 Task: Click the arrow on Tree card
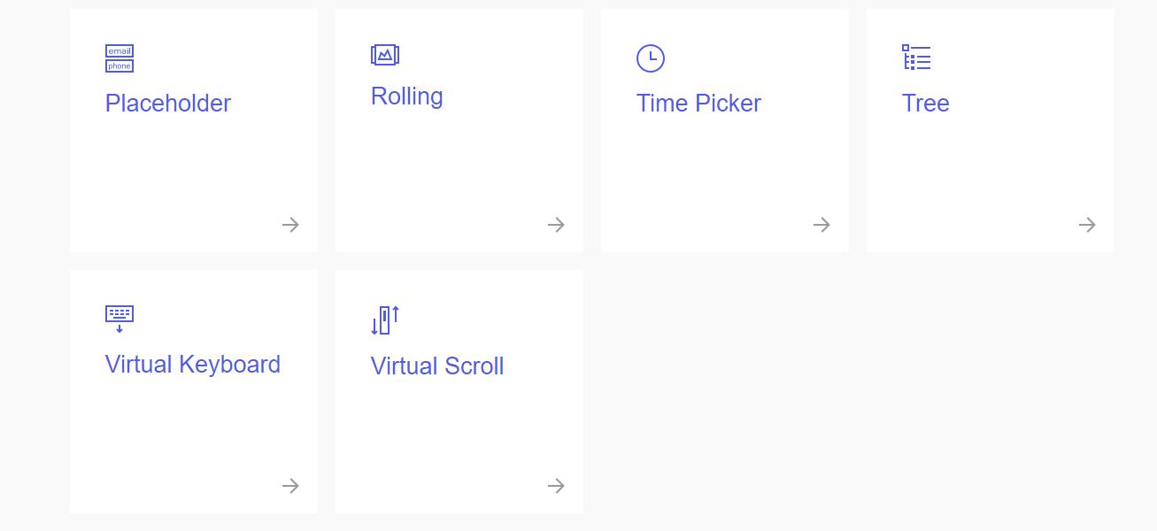pos(1087,225)
